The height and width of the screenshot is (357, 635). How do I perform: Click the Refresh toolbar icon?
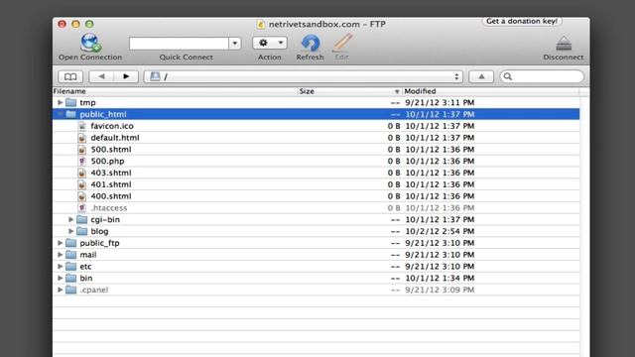click(x=311, y=43)
